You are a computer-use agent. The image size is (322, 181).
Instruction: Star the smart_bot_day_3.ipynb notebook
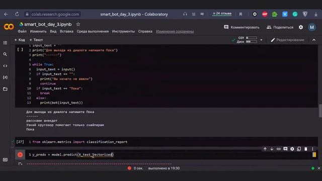(x=78, y=24)
